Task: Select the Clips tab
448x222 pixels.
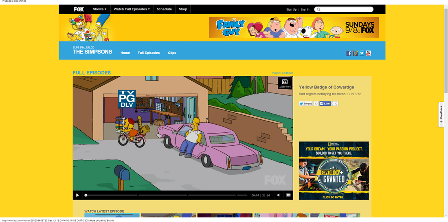Action: [x=172, y=53]
